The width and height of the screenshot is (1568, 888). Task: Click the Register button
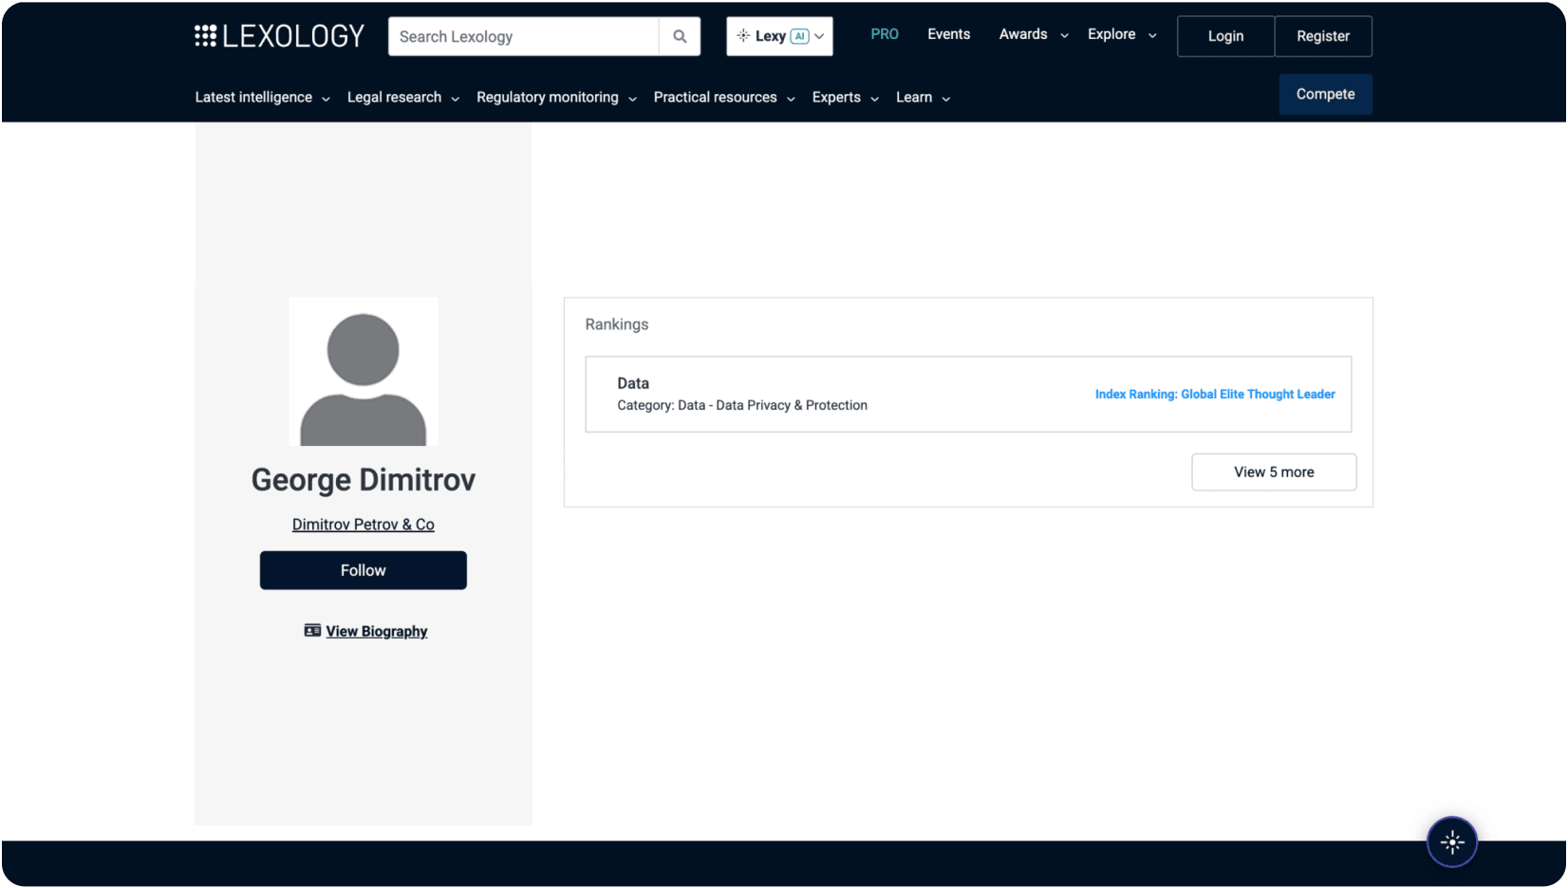click(1323, 36)
